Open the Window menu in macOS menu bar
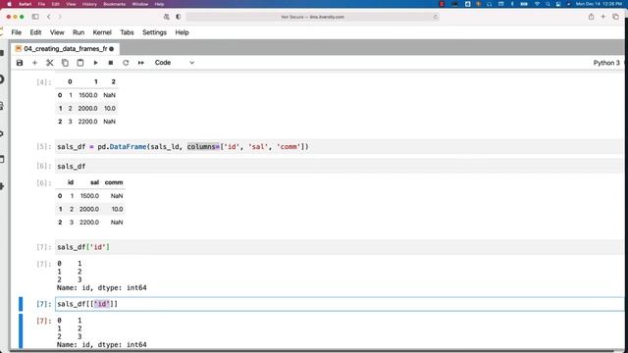 point(140,4)
